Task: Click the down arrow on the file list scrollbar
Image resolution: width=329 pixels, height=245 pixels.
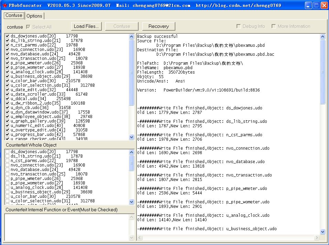Action: [131, 137]
